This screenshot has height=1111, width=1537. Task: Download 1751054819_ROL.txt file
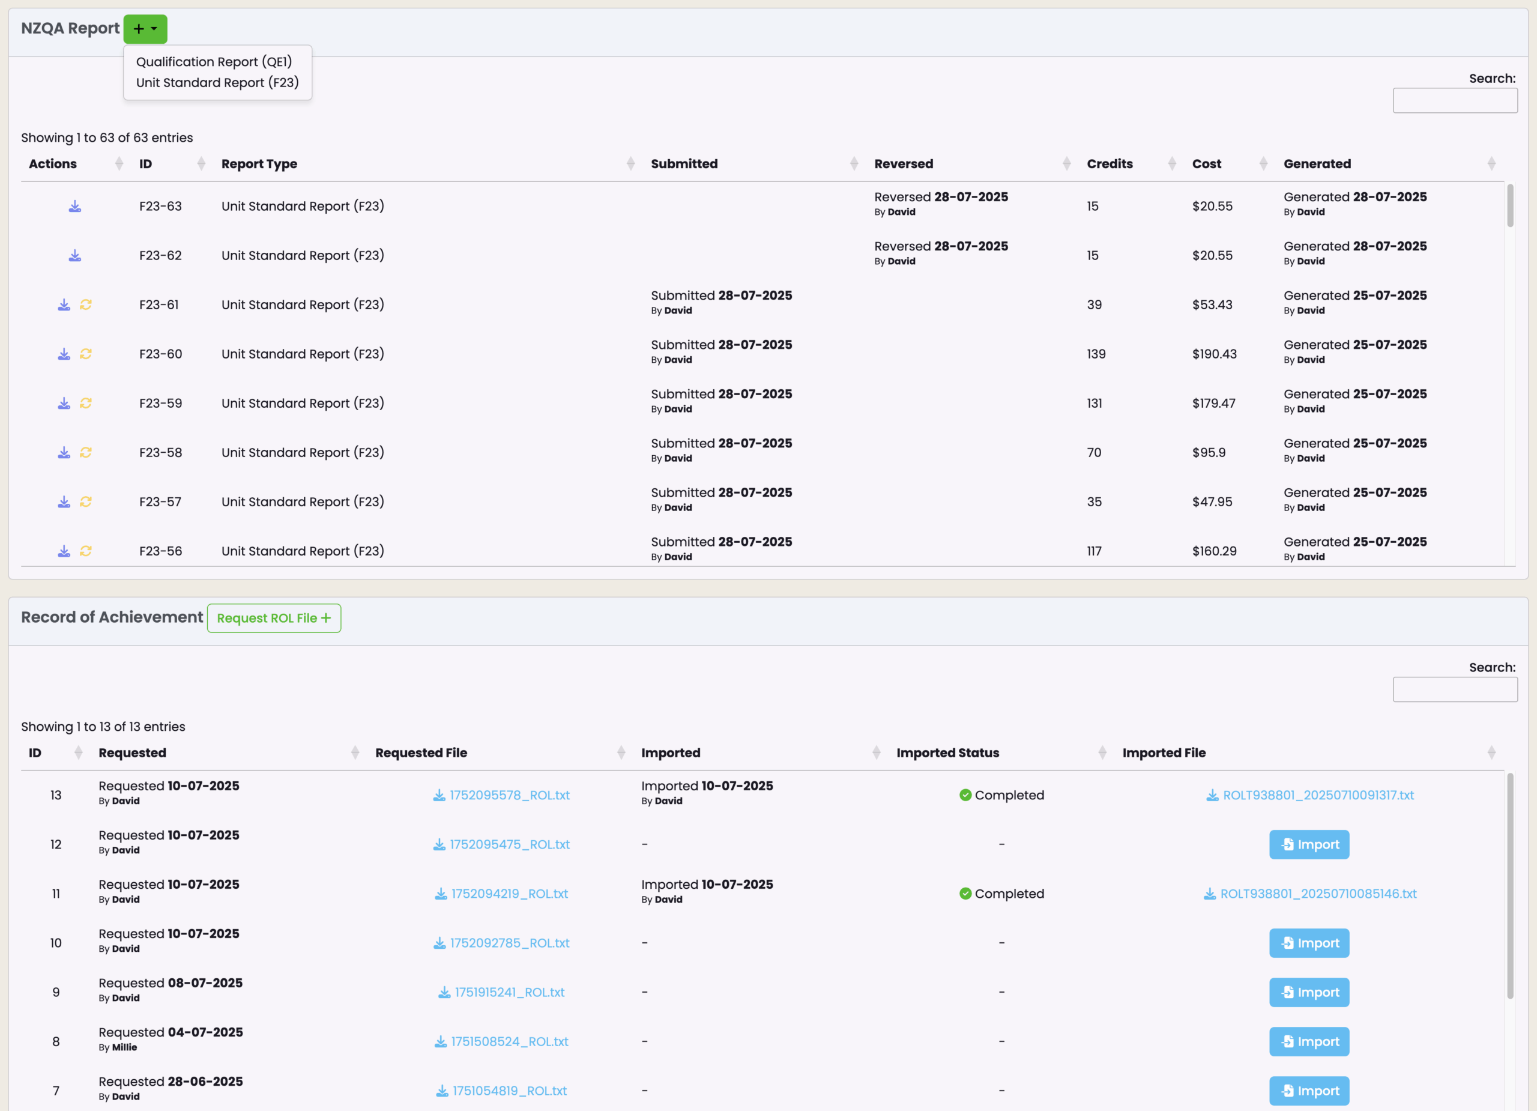pos(501,1091)
